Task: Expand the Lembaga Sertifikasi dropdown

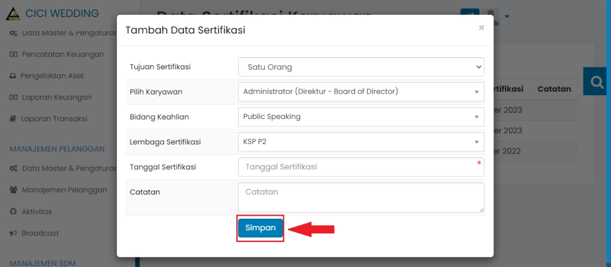Action: click(x=361, y=142)
